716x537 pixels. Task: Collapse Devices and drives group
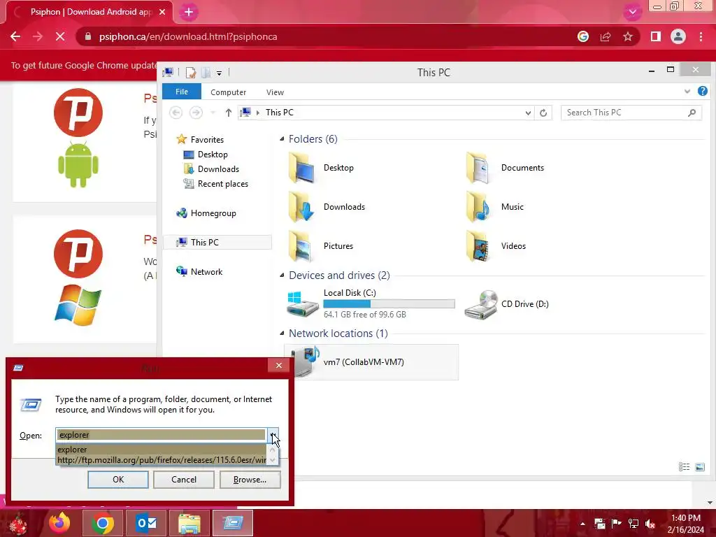point(282,275)
